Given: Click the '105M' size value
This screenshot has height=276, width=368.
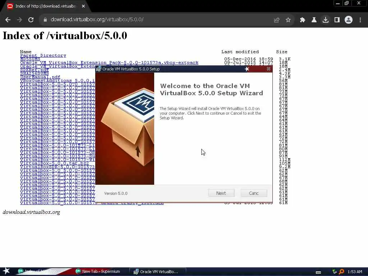Looking at the screenshot, I should click(x=285, y=164).
